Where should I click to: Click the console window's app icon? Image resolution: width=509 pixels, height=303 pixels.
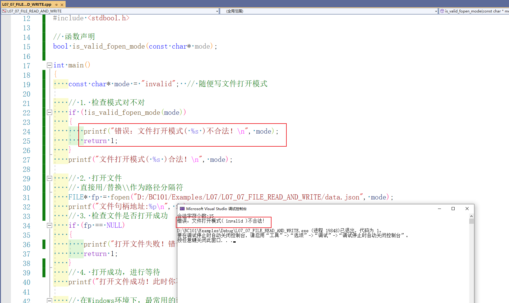[x=182, y=209]
